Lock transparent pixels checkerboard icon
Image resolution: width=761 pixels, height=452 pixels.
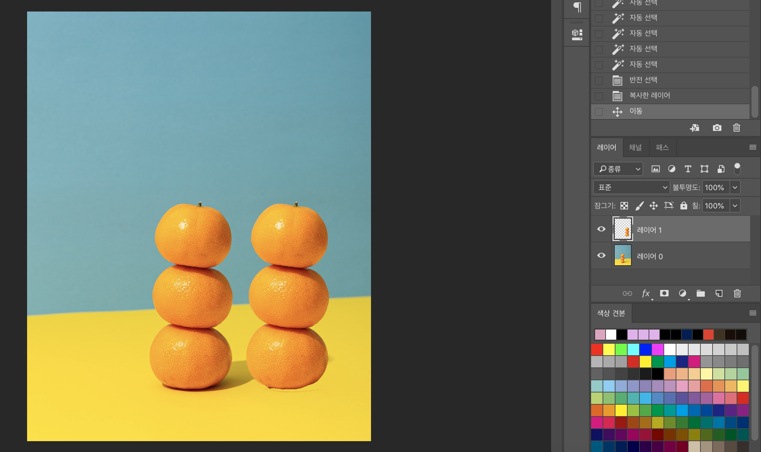(624, 206)
